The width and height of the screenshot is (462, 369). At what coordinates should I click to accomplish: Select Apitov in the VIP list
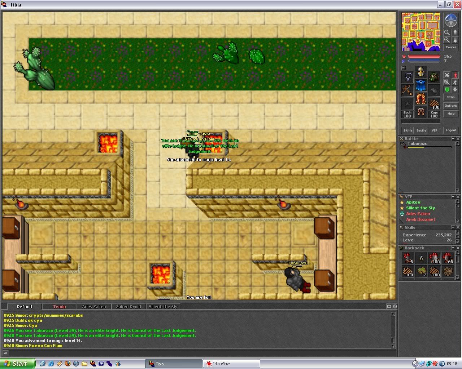[x=413, y=202]
